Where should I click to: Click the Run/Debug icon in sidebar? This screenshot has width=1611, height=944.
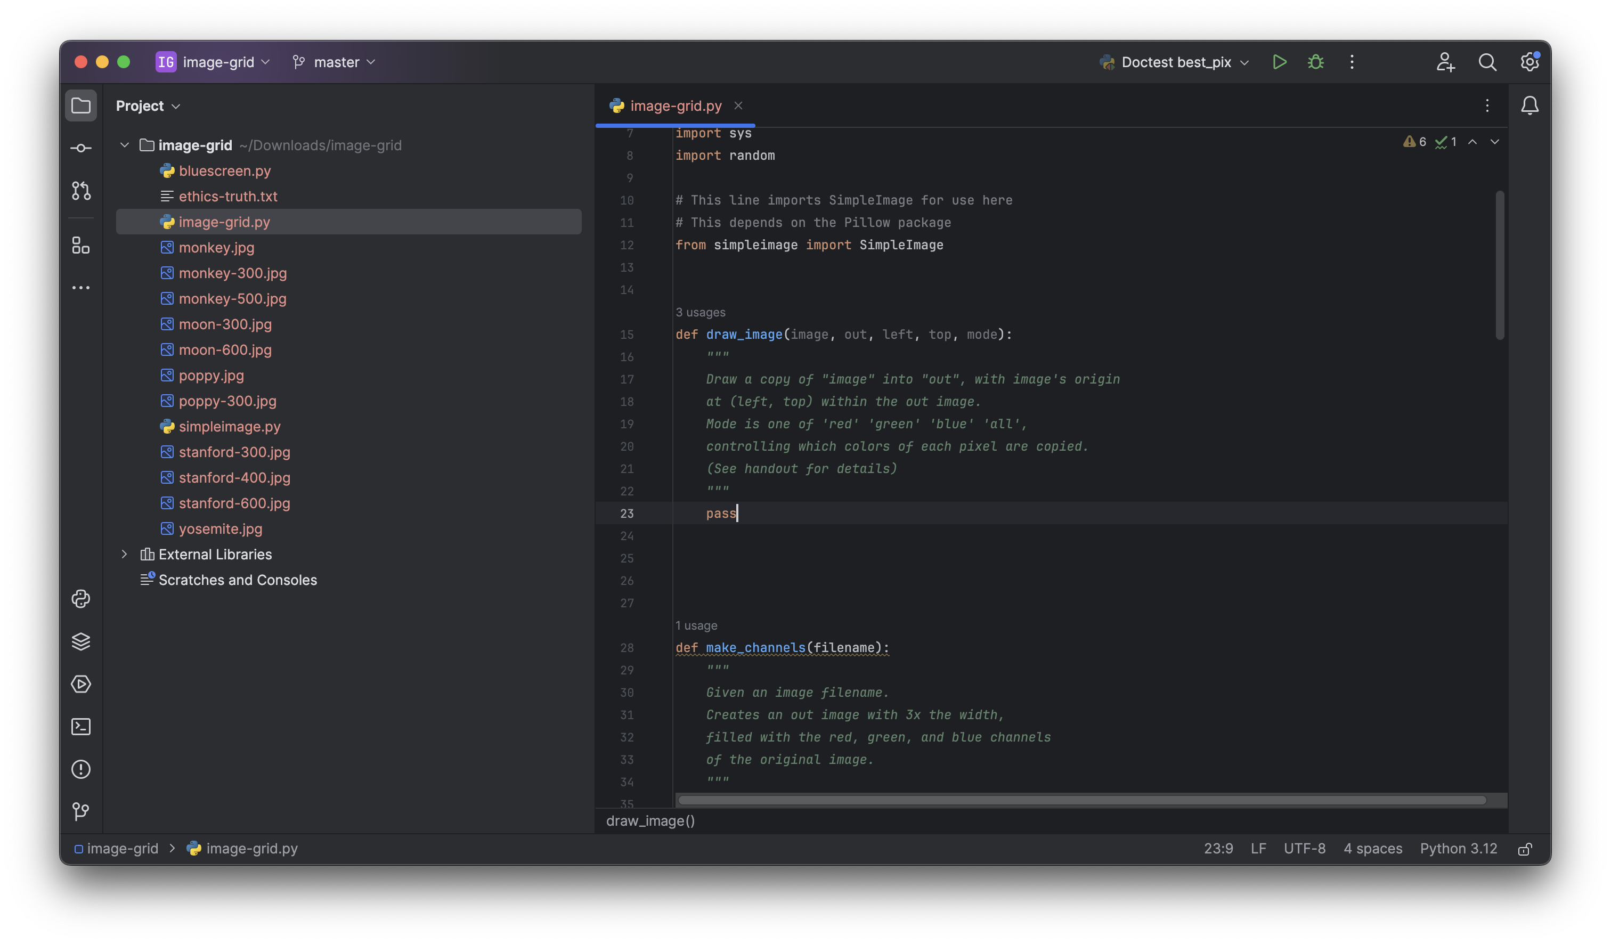click(x=81, y=685)
